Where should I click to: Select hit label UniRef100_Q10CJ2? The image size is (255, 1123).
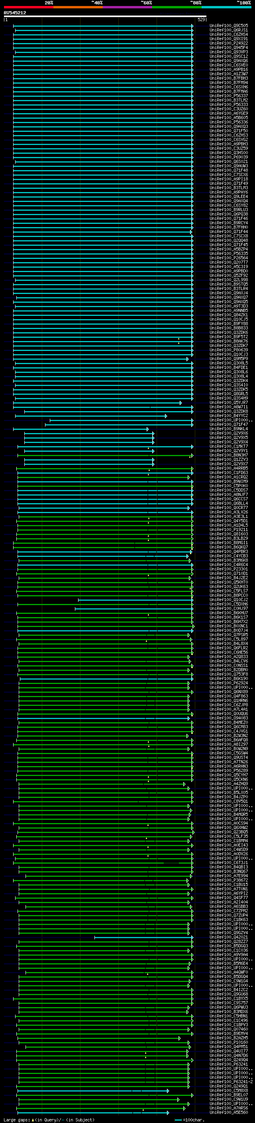coord(229,600)
